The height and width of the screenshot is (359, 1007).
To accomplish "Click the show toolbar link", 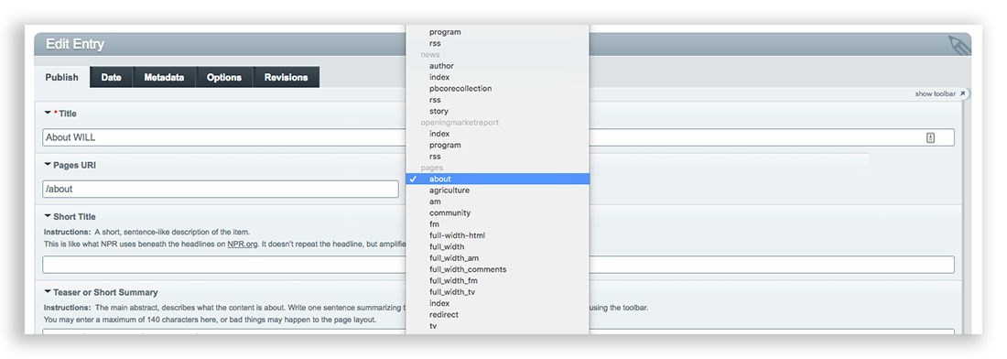I will click(936, 93).
